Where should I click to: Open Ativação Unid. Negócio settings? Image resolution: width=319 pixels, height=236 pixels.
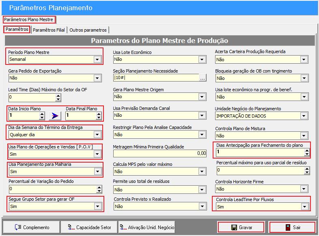pos(147,227)
